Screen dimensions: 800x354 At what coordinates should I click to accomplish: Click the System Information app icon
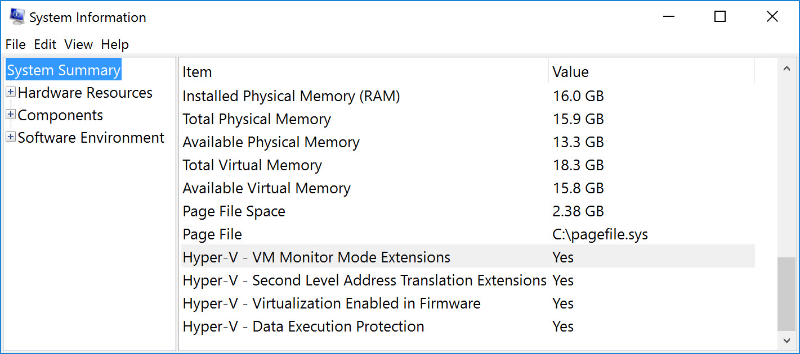17,17
